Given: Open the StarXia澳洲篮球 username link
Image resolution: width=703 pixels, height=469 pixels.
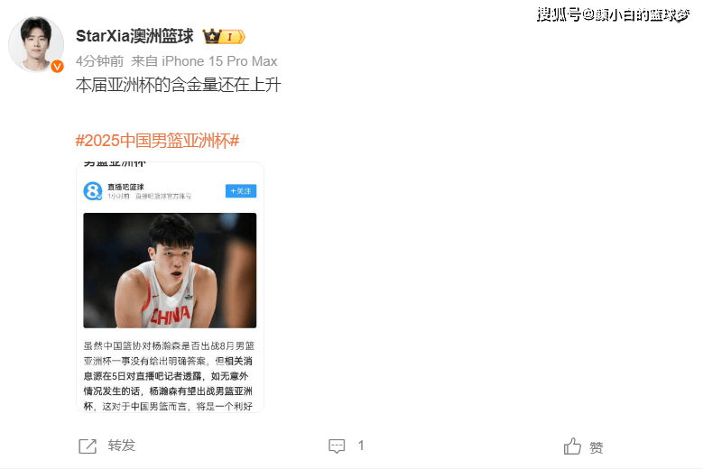Looking at the screenshot, I should point(134,36).
